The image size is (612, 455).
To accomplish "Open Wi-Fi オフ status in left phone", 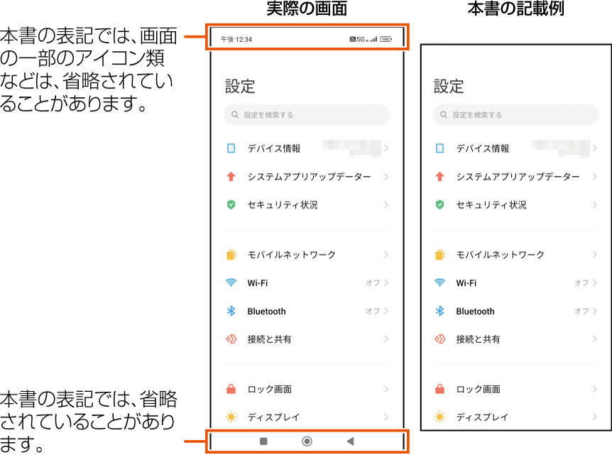I will (x=372, y=283).
